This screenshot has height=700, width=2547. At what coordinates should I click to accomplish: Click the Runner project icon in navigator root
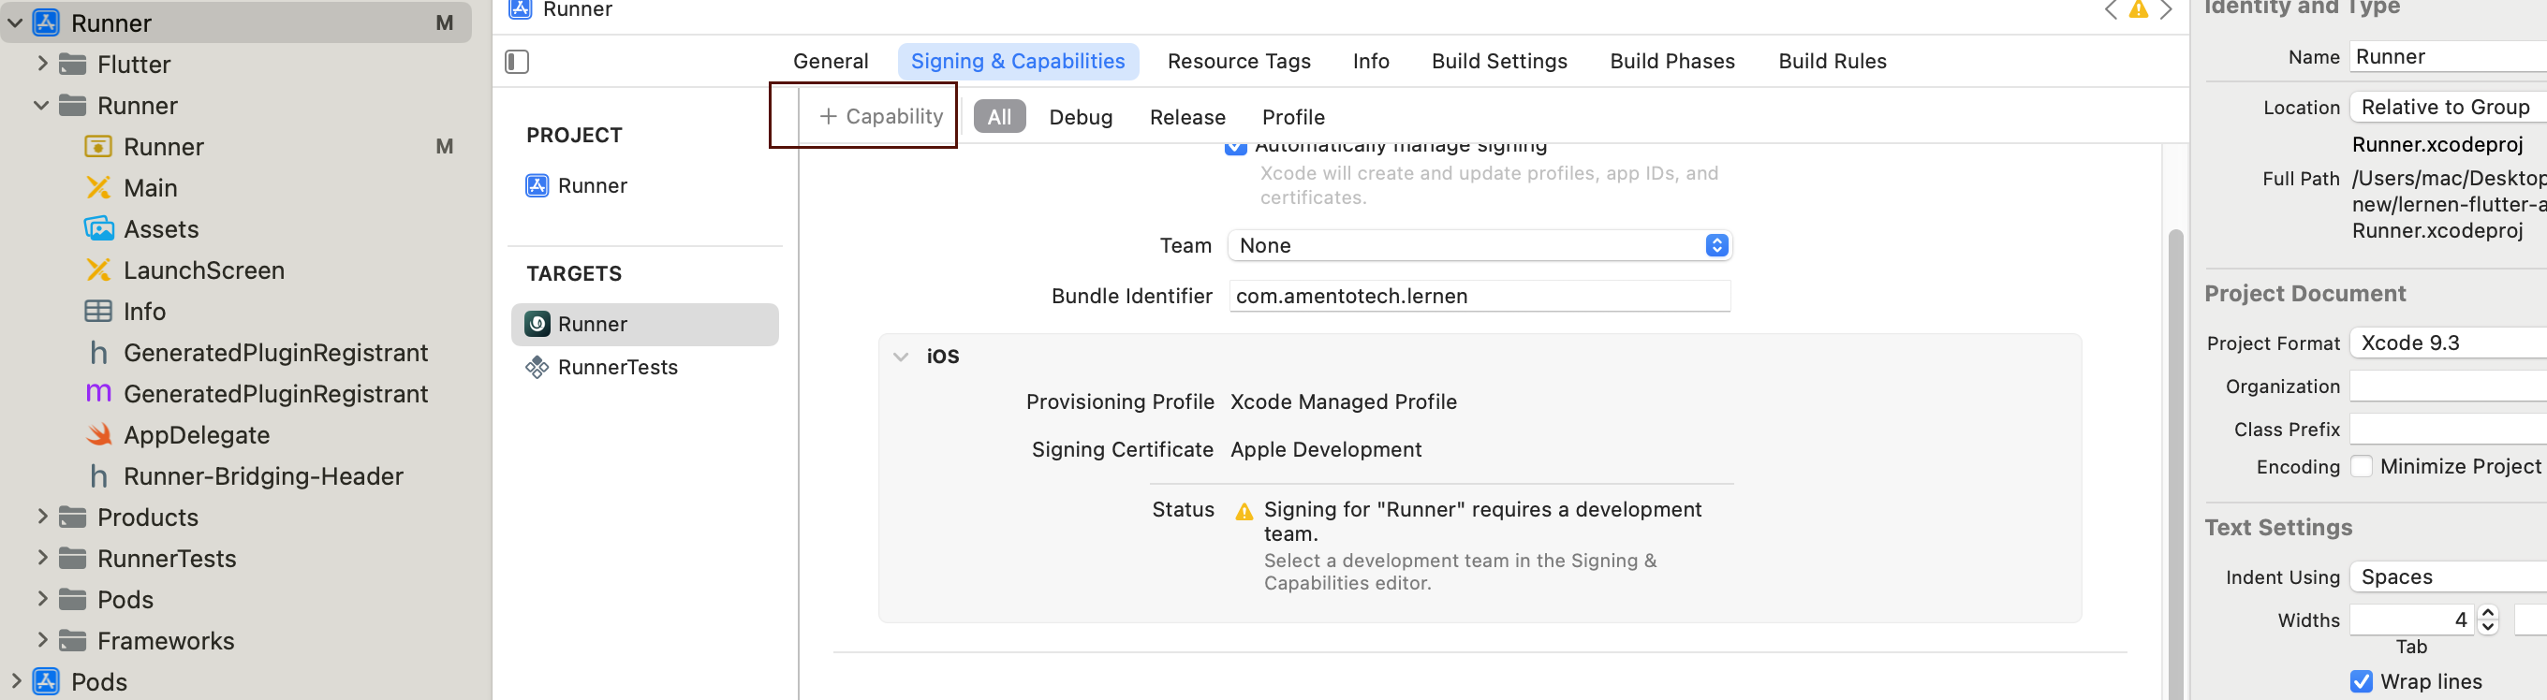pyautogui.click(x=47, y=22)
